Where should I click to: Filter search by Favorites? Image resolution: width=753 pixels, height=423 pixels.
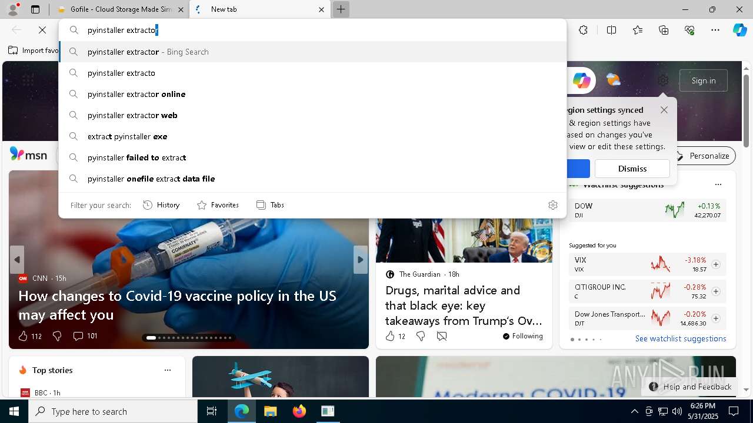(218, 205)
